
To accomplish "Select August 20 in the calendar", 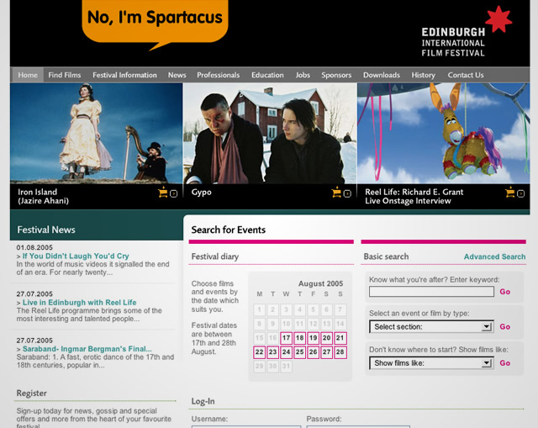I will click(327, 338).
